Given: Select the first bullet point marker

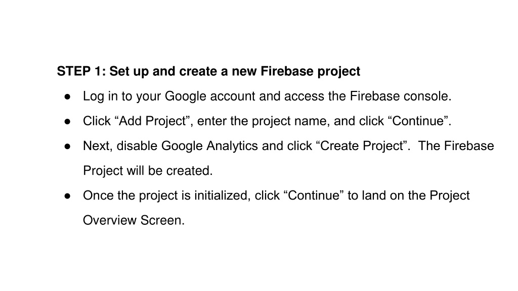Looking at the screenshot, I should [68, 96].
